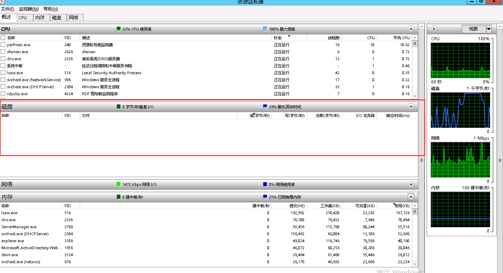
Task: Sort disk list by I/O 优先级 column
Action: [x=359, y=115]
